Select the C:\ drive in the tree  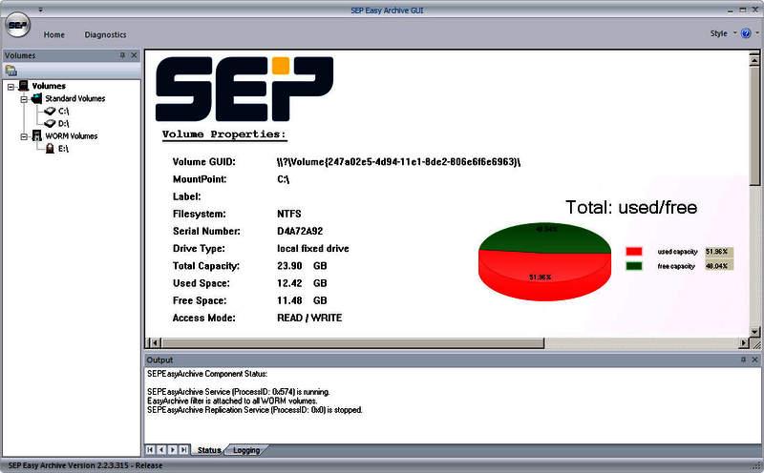[x=63, y=112]
